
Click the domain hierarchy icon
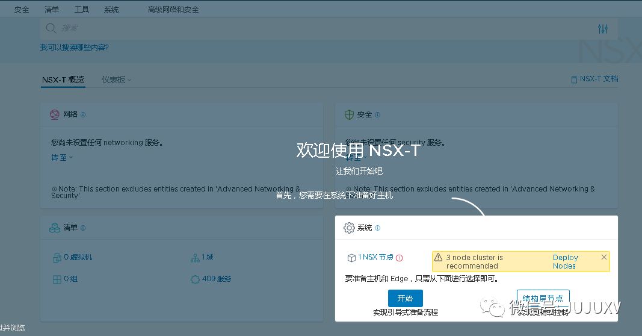(195, 258)
